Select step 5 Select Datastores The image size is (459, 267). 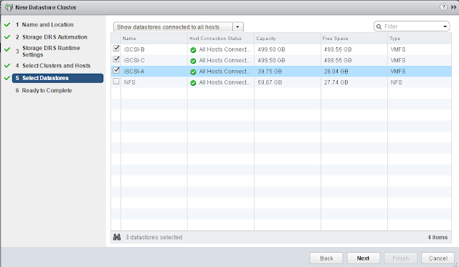pos(57,78)
